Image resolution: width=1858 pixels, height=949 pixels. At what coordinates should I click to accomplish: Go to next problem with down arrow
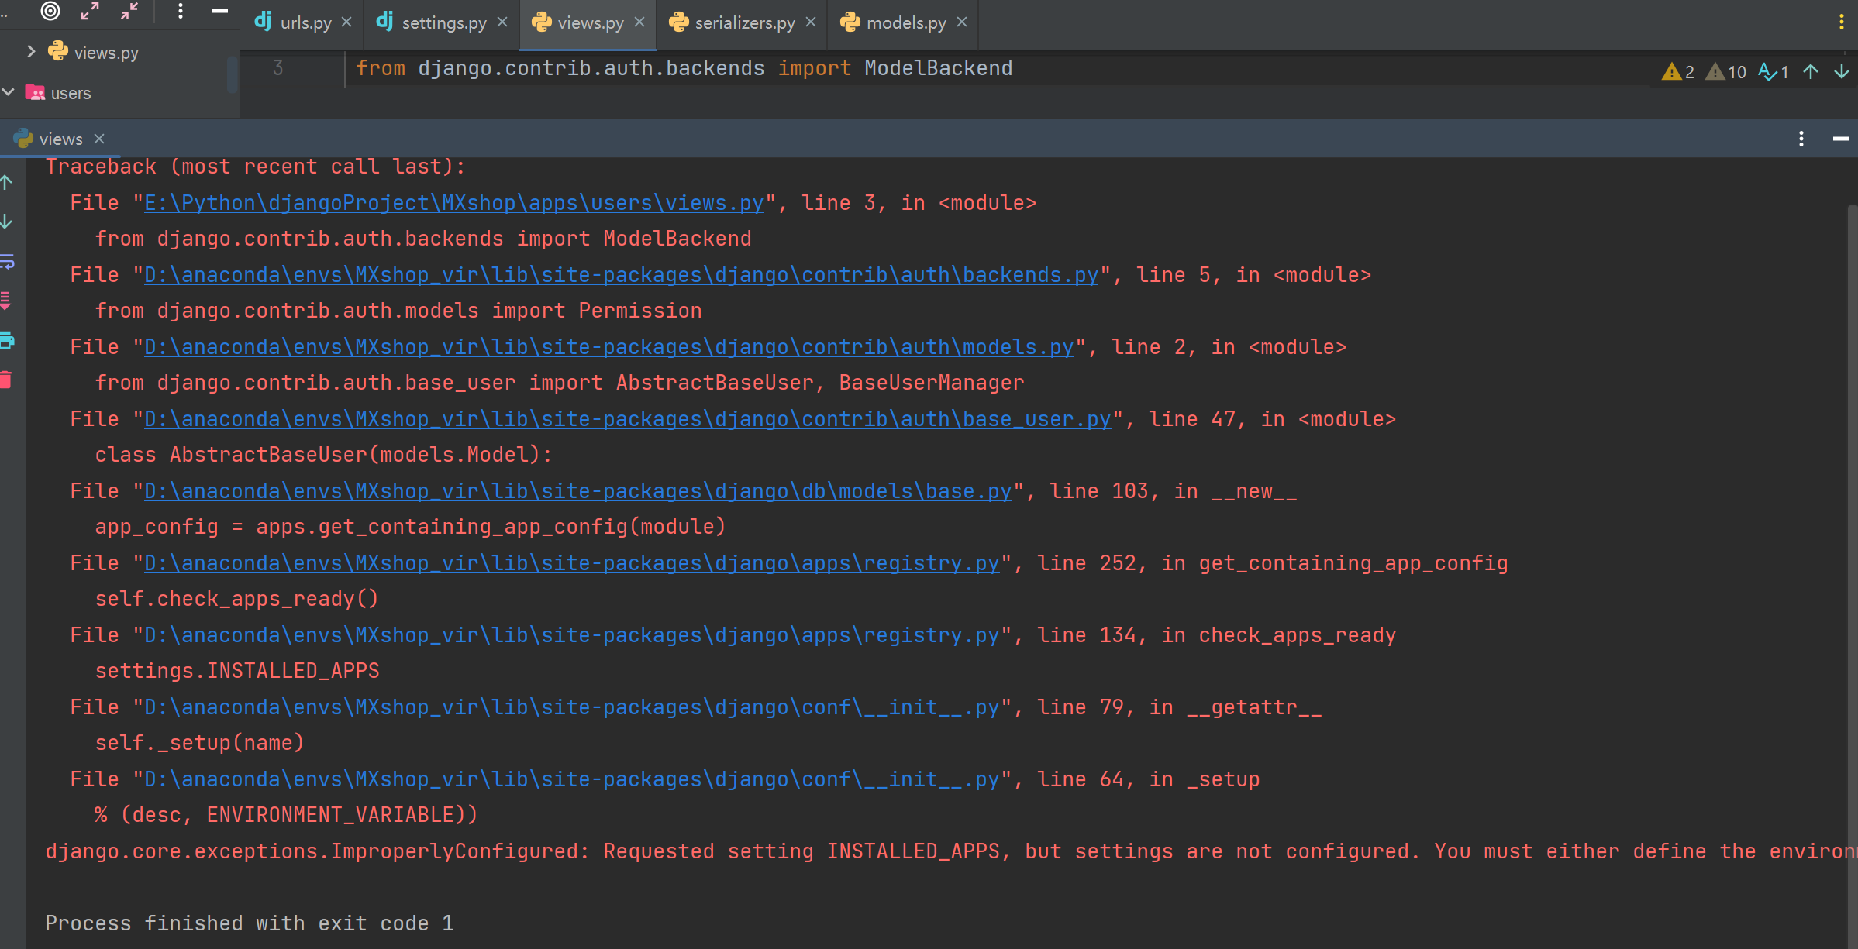pos(1841,71)
